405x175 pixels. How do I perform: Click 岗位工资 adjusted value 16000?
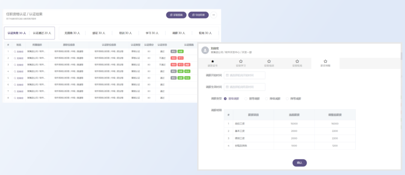click(335, 124)
